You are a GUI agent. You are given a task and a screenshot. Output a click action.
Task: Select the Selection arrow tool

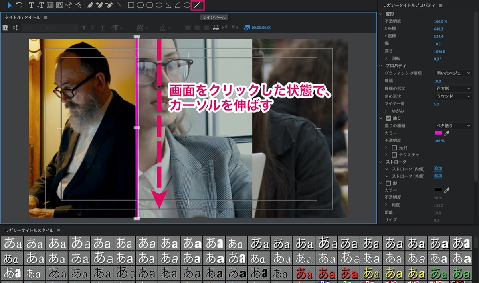click(x=10, y=5)
